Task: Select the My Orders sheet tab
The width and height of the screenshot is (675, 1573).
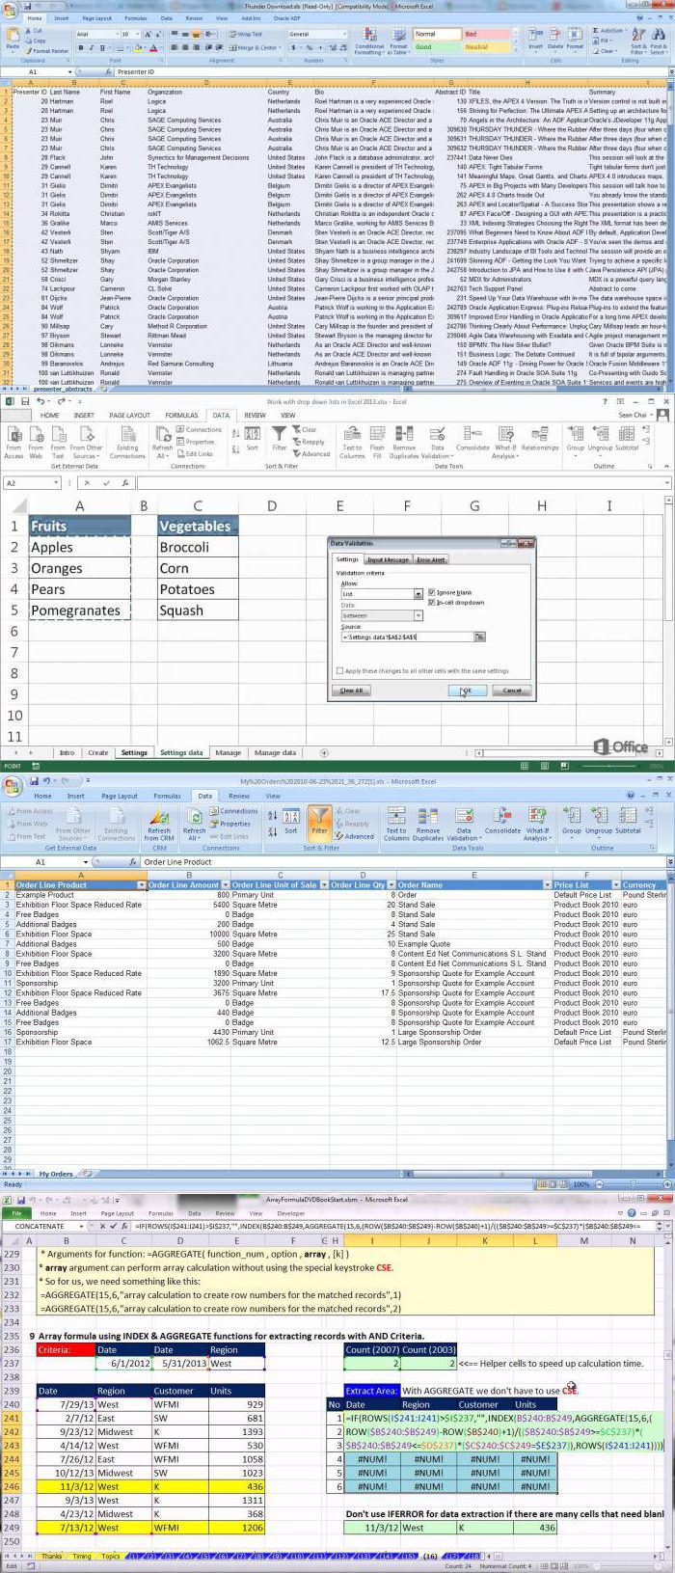Action: point(56,1174)
